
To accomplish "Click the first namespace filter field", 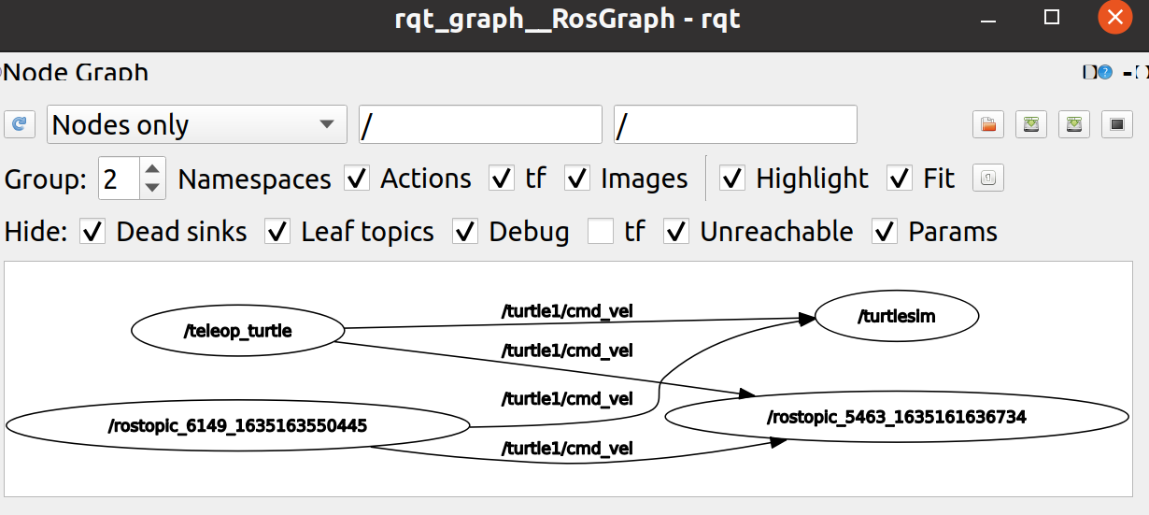I will [x=480, y=124].
